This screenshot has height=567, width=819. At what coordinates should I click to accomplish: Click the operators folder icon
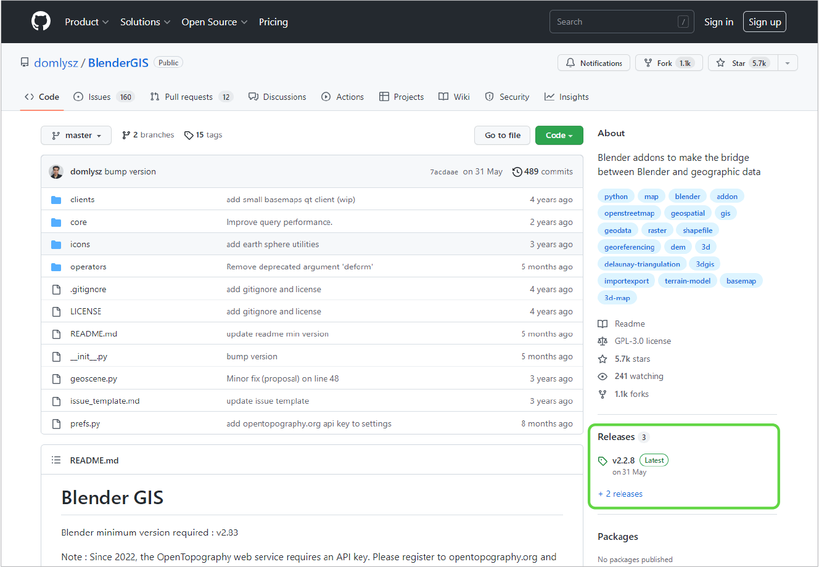[x=56, y=267]
